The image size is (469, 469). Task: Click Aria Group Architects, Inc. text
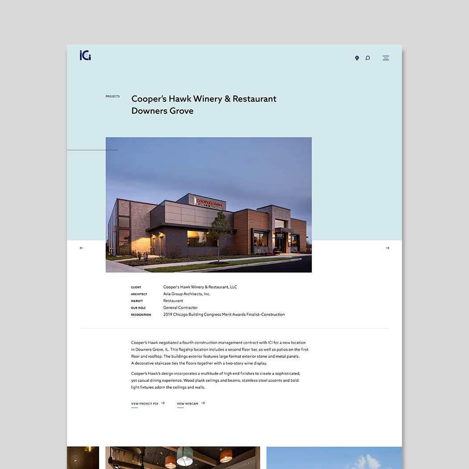[187, 294]
